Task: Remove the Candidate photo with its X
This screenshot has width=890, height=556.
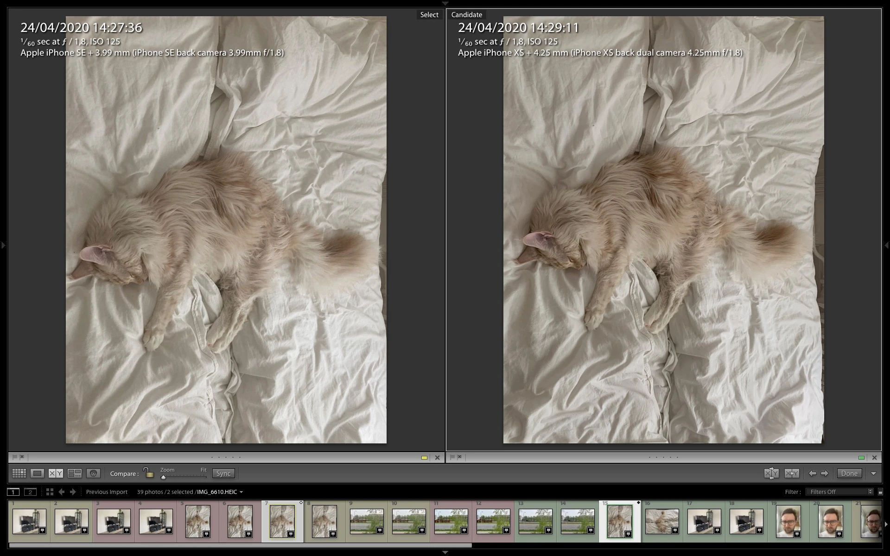Action: [875, 457]
